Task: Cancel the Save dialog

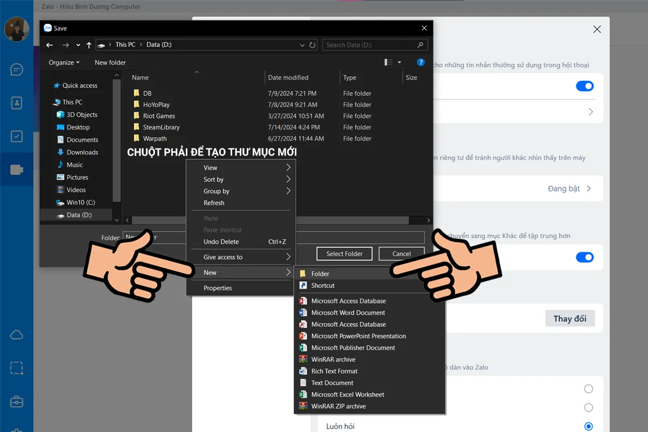Action: pyautogui.click(x=401, y=254)
